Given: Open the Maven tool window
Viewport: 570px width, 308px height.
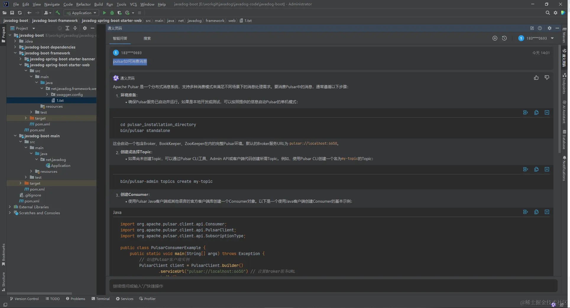Looking at the screenshot, I should click(x=564, y=35).
